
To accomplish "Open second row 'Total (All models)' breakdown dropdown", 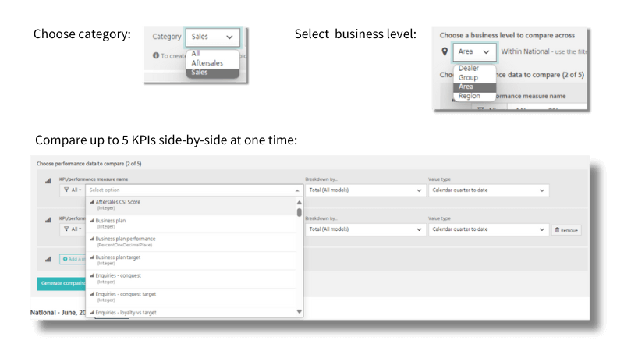I will coord(365,229).
